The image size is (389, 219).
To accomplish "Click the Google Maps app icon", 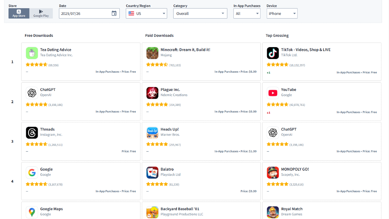I will pos(32,212).
